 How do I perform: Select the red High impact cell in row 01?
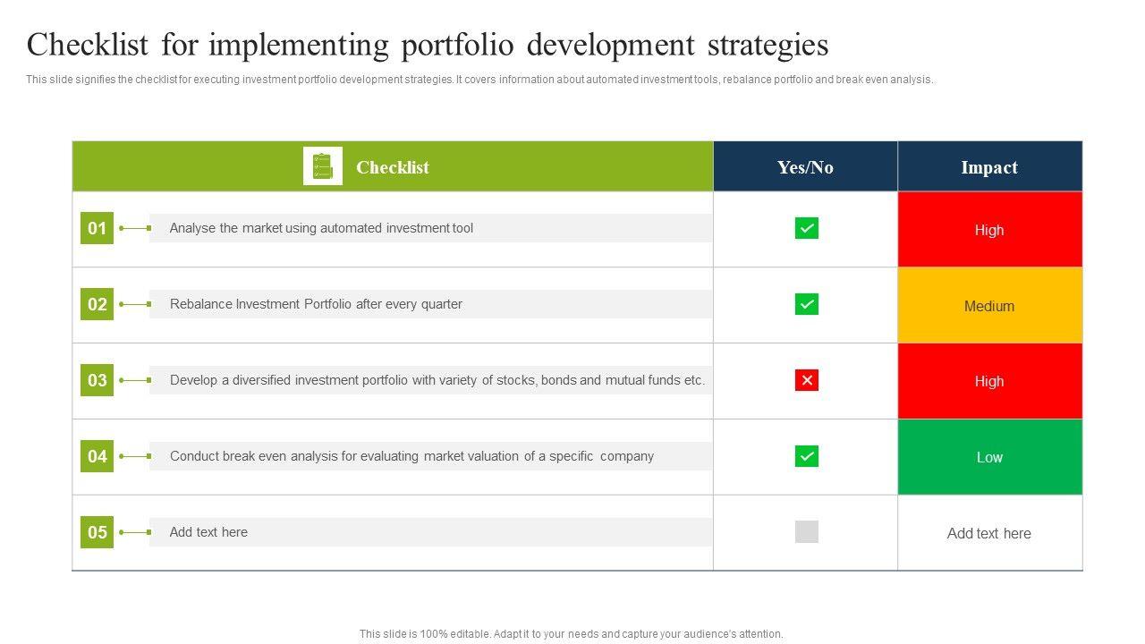pyautogui.click(x=989, y=230)
